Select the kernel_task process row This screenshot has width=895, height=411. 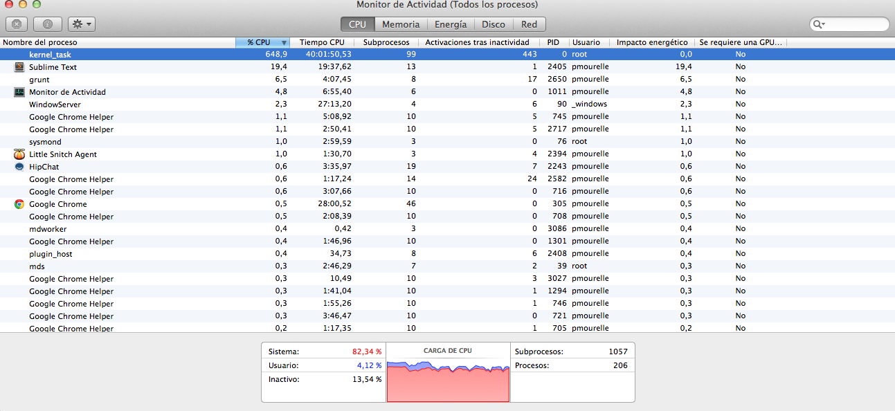coord(447,54)
